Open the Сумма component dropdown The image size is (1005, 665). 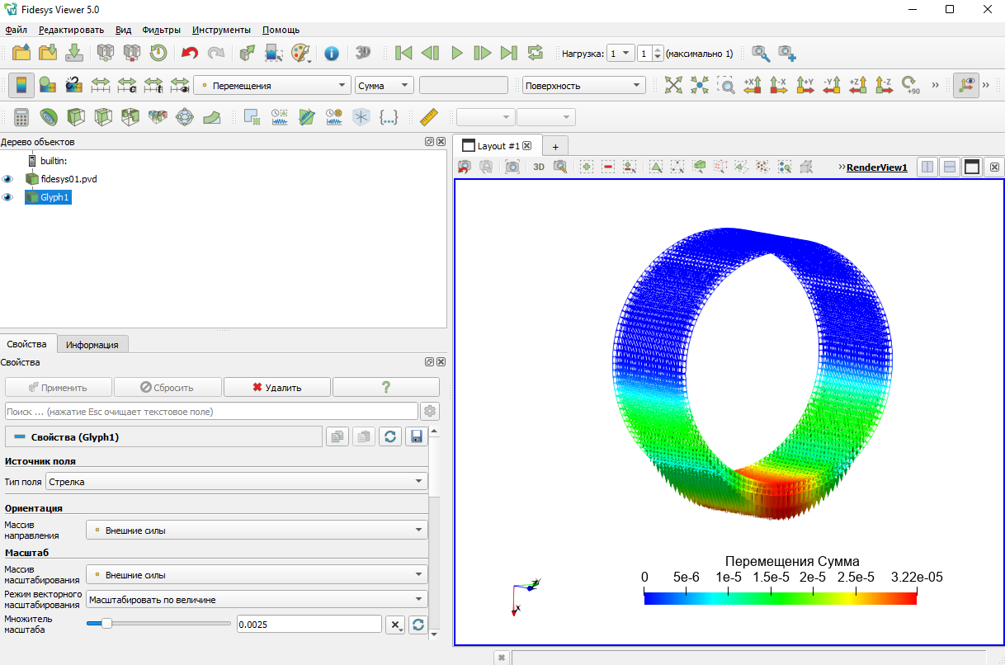click(384, 85)
